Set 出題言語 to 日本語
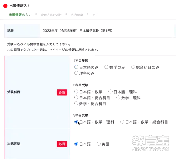This screenshot has height=159, width=176. click(76, 144)
